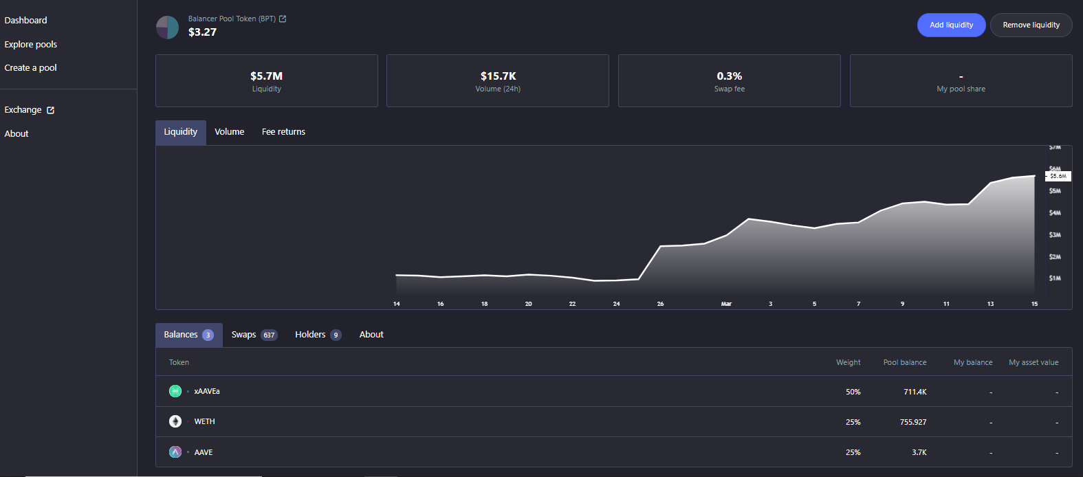This screenshot has height=477, width=1083.
Task: Open the About tab below the chart
Action: 371,335
